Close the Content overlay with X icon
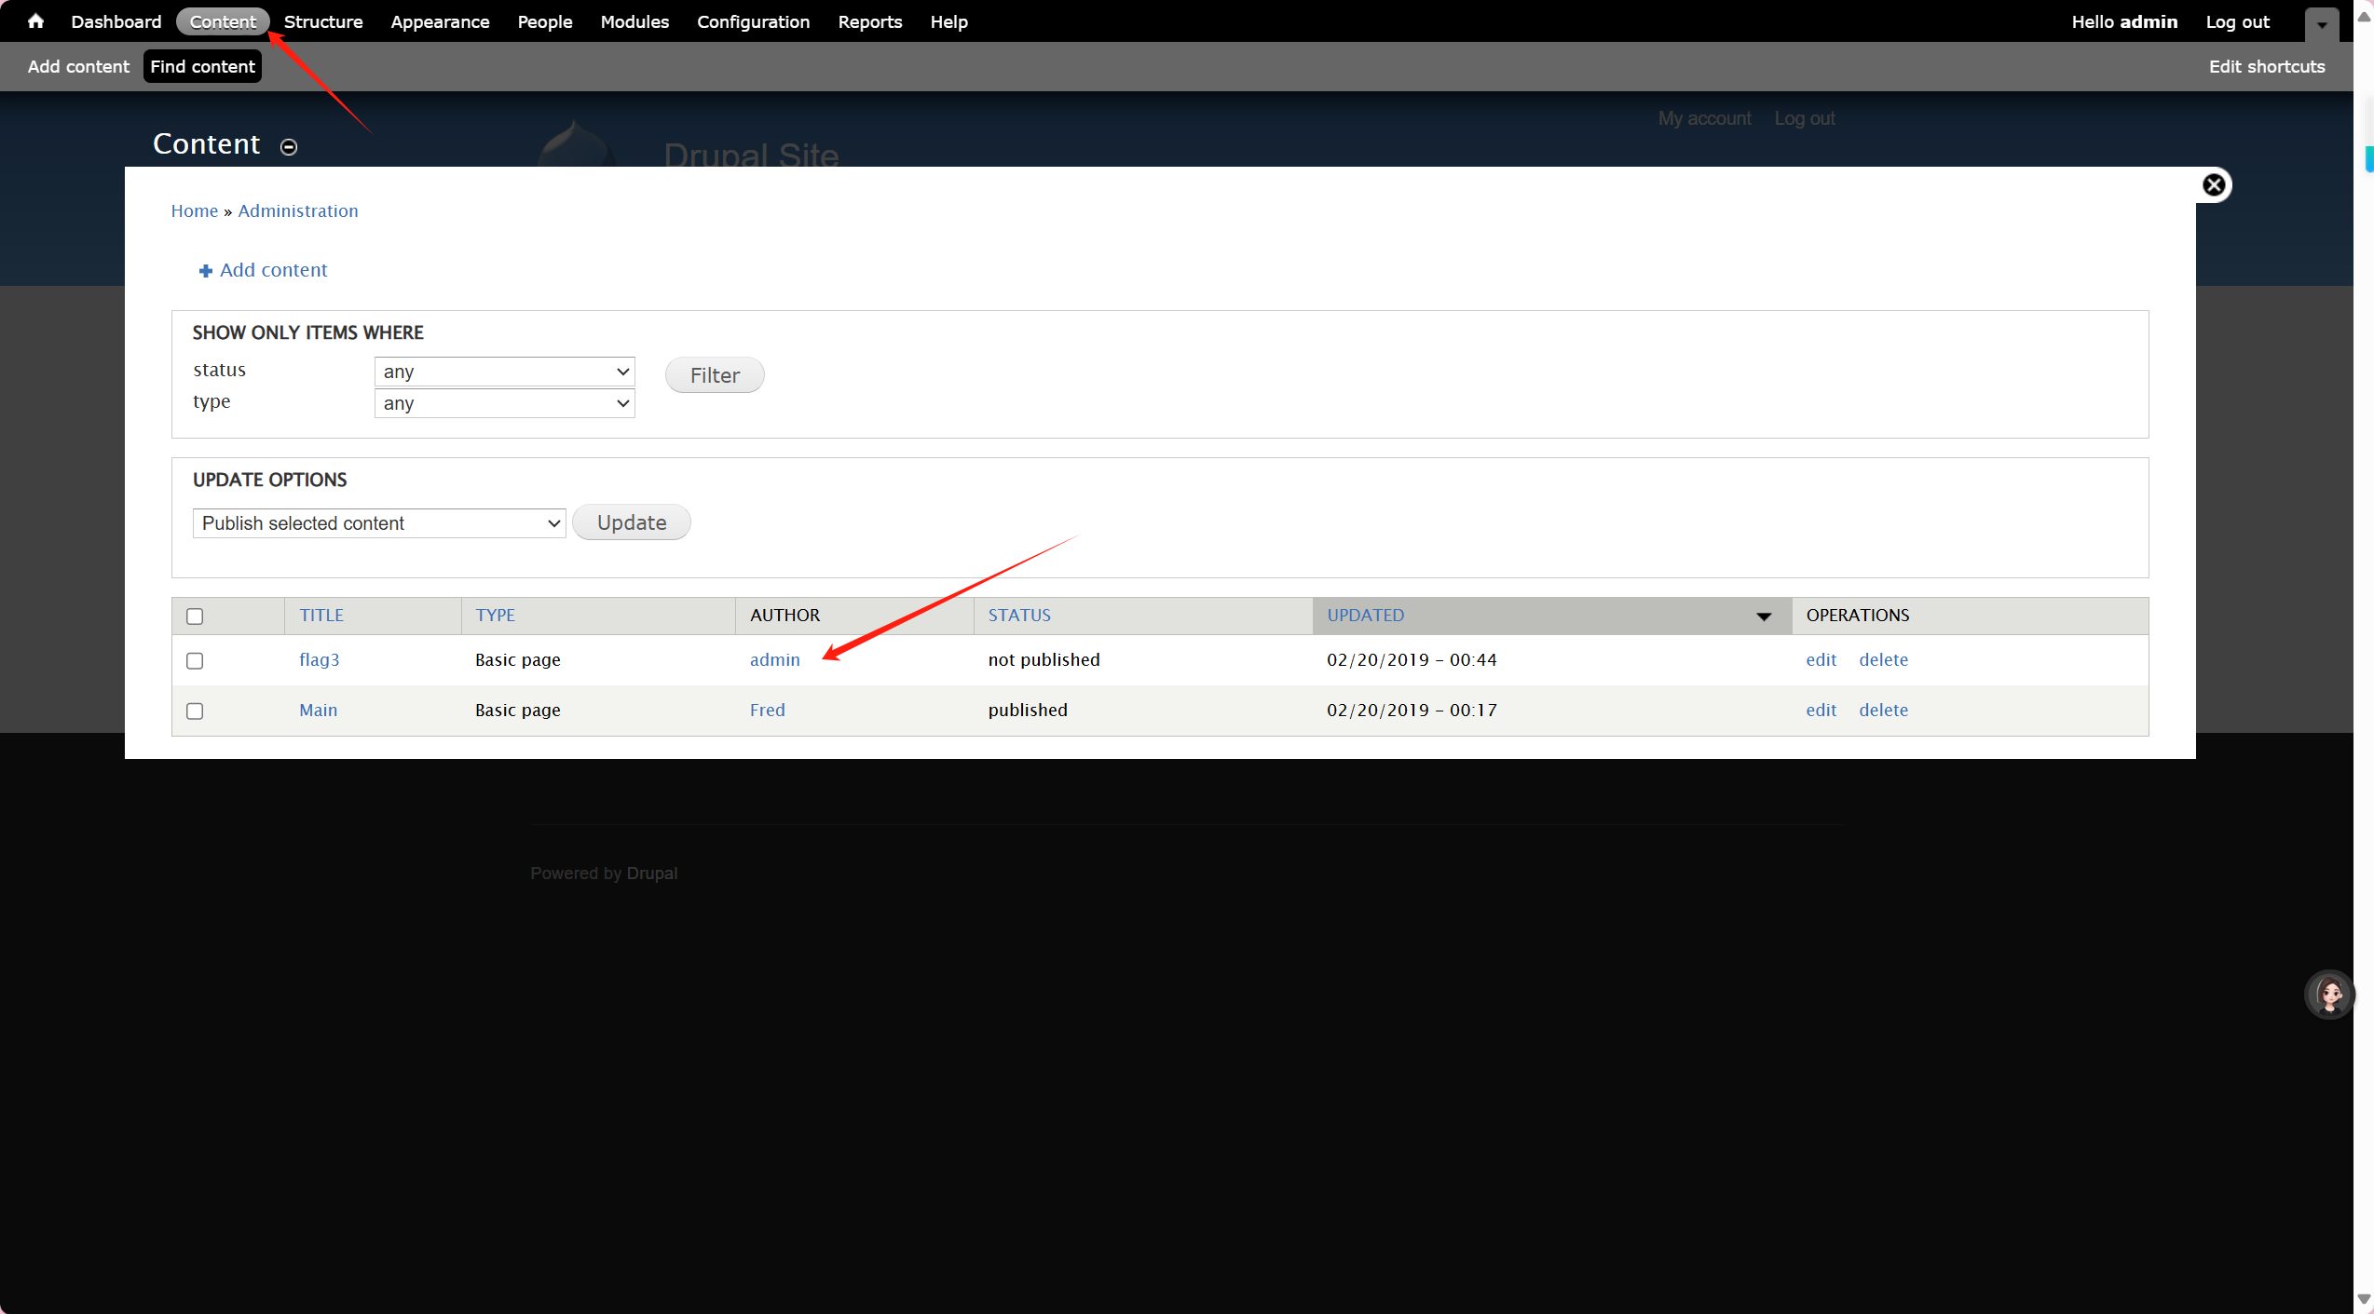This screenshot has width=2374, height=1314. click(2214, 185)
